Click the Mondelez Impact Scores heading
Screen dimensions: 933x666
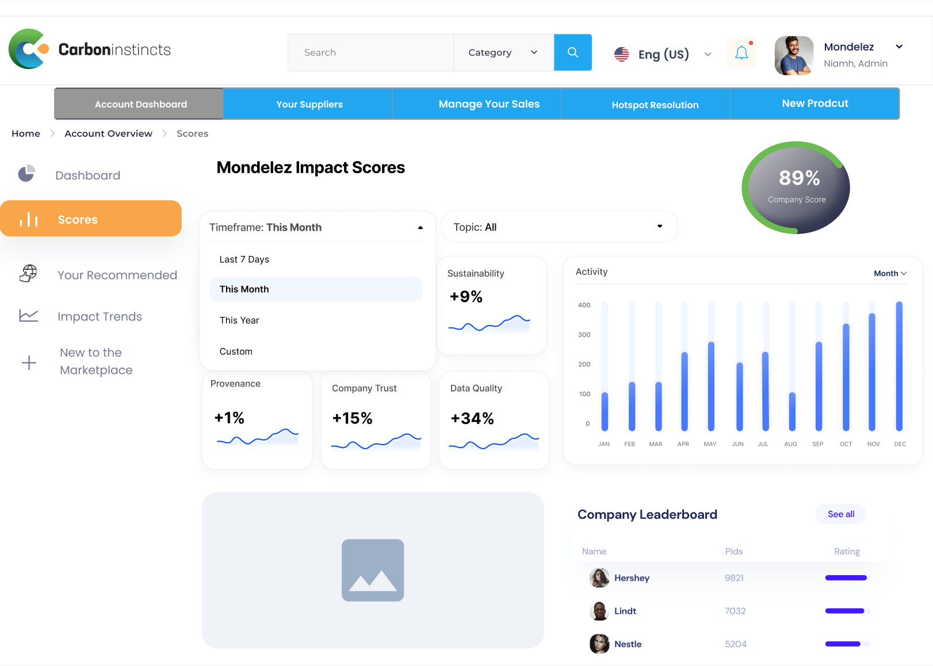(311, 167)
